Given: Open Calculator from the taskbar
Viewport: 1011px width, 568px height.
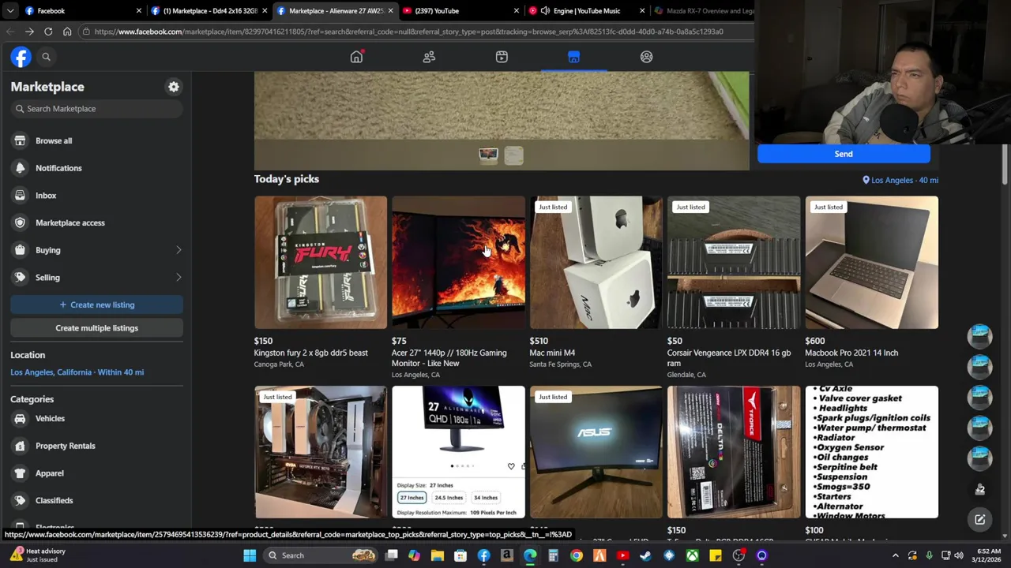Looking at the screenshot, I should pos(553,555).
